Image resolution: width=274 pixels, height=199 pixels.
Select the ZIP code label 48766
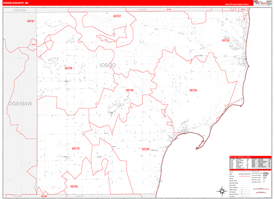point(44,196)
